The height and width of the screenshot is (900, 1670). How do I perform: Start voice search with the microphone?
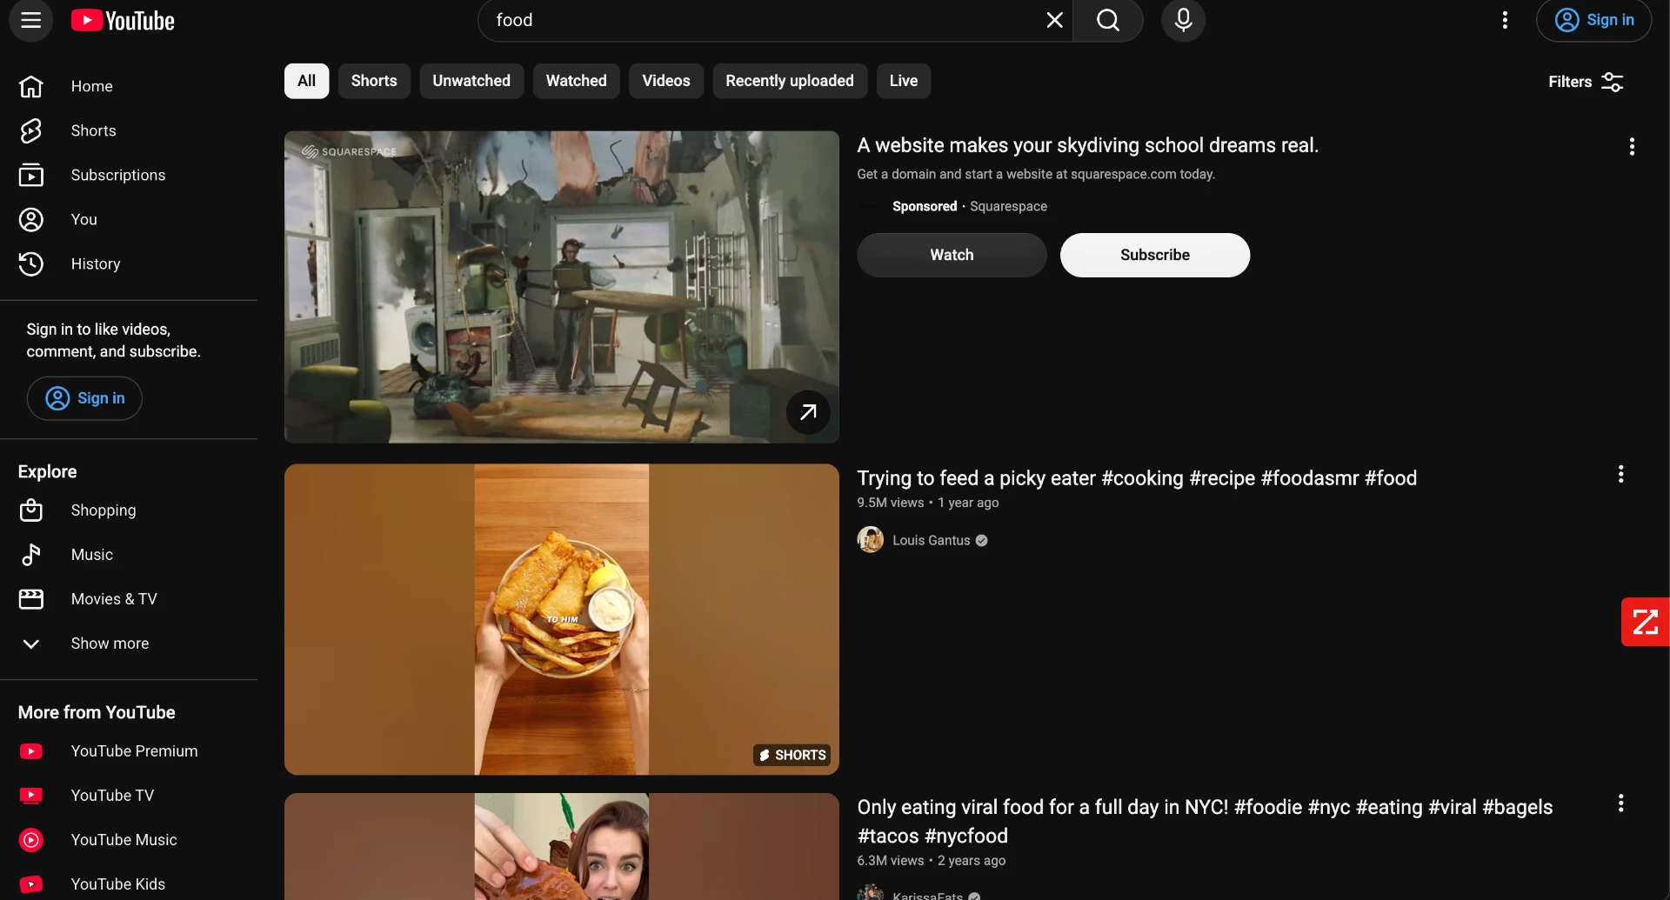click(1183, 20)
